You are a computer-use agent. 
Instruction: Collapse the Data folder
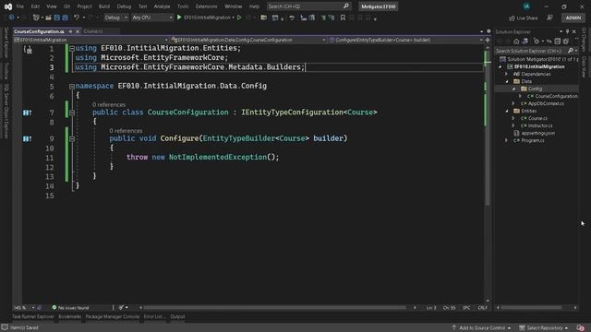point(507,81)
